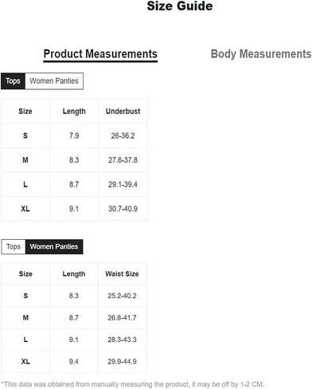Viewport: 312px width, 389px height.
Task: Click the 26.8-41.7 waist size value
Action: pos(122,318)
